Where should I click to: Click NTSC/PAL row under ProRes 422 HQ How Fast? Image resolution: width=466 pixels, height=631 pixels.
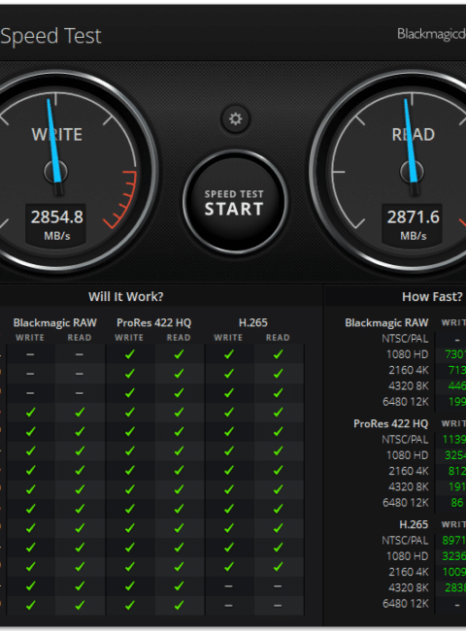pos(405,440)
